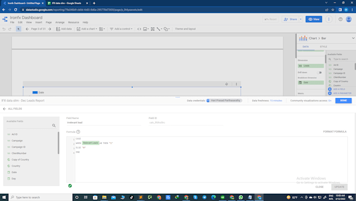
Task: Open the File menu
Action: 12,23
